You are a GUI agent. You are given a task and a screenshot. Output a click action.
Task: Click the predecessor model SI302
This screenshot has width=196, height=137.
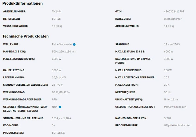[x=168, y=118]
